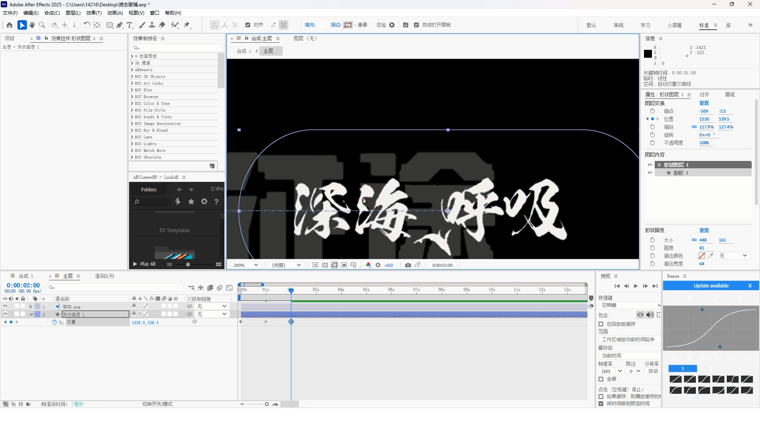
Task: Click the 描边颜色 color swatch
Action: [702, 256]
